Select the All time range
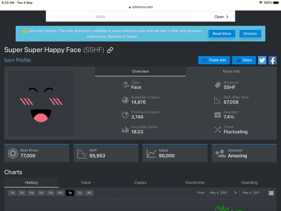281x211 pixels. [89, 193]
